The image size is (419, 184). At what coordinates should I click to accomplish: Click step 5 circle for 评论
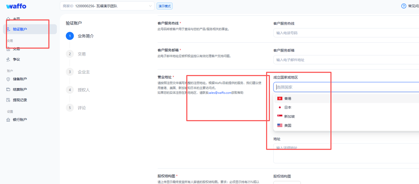click(x=70, y=108)
